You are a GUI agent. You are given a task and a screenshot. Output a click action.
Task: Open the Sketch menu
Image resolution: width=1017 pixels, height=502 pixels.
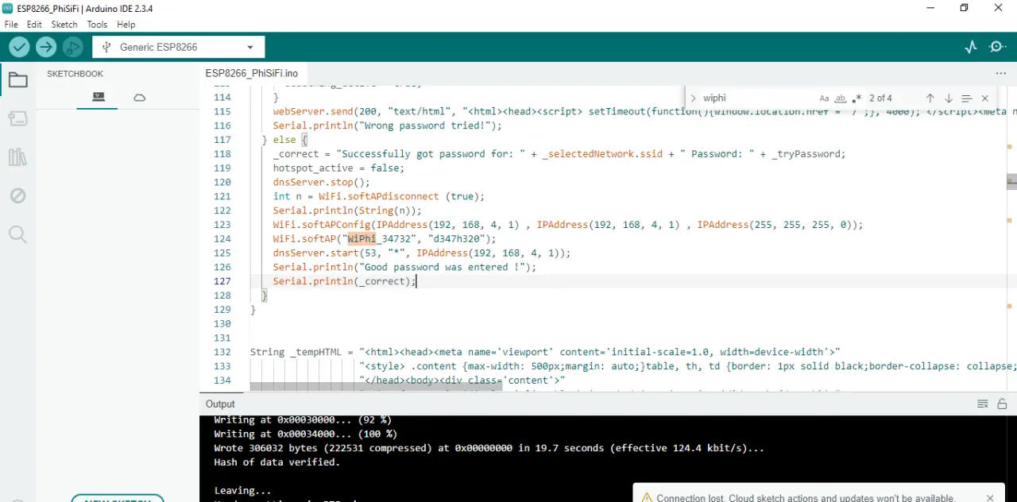(x=64, y=25)
